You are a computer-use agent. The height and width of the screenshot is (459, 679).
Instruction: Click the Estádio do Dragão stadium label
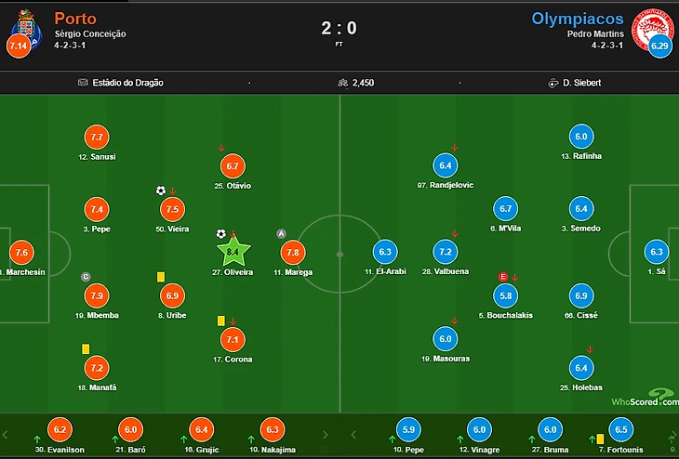[x=126, y=83]
